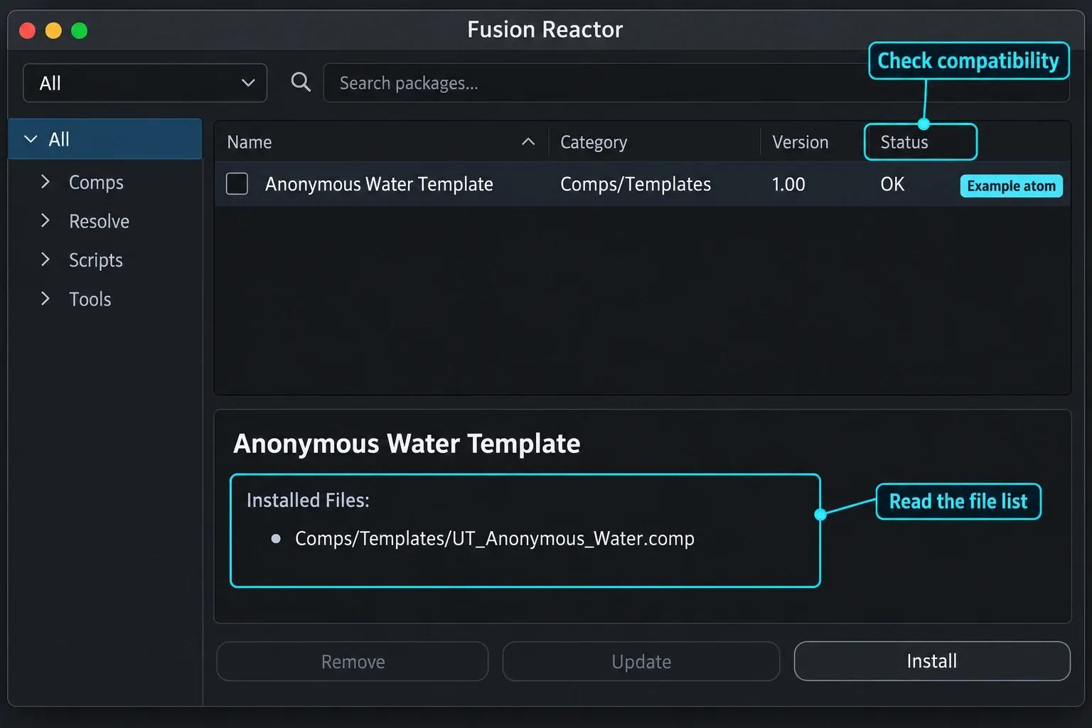Click the UT_Anonymous_Water.comp file path
Viewport: 1092px width, 728px height.
(495, 539)
